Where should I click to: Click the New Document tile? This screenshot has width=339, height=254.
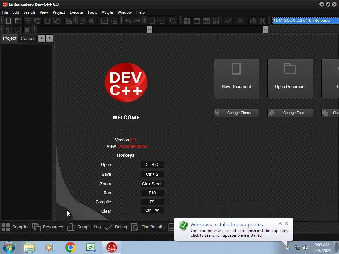click(236, 79)
